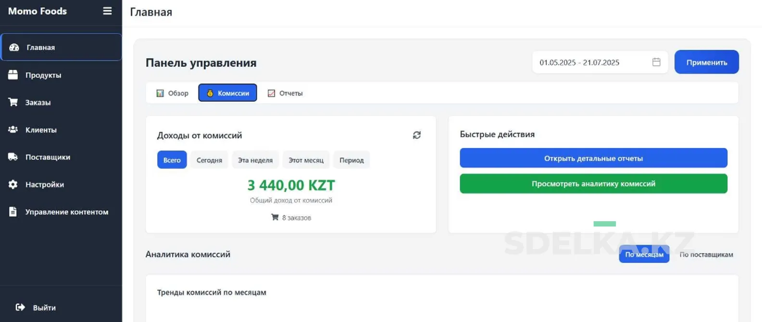Select the Эта неделя period filter
Screen dimensions: 762x322
pyautogui.click(x=255, y=160)
